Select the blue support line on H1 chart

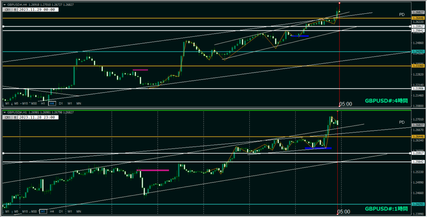[x=318, y=148]
